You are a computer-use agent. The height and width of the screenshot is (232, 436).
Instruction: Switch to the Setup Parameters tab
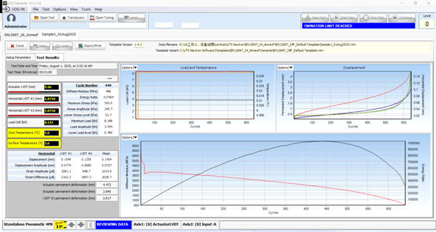pyautogui.click(x=19, y=57)
